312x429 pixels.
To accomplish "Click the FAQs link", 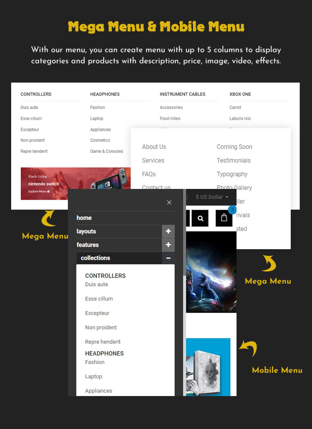I will (x=149, y=174).
